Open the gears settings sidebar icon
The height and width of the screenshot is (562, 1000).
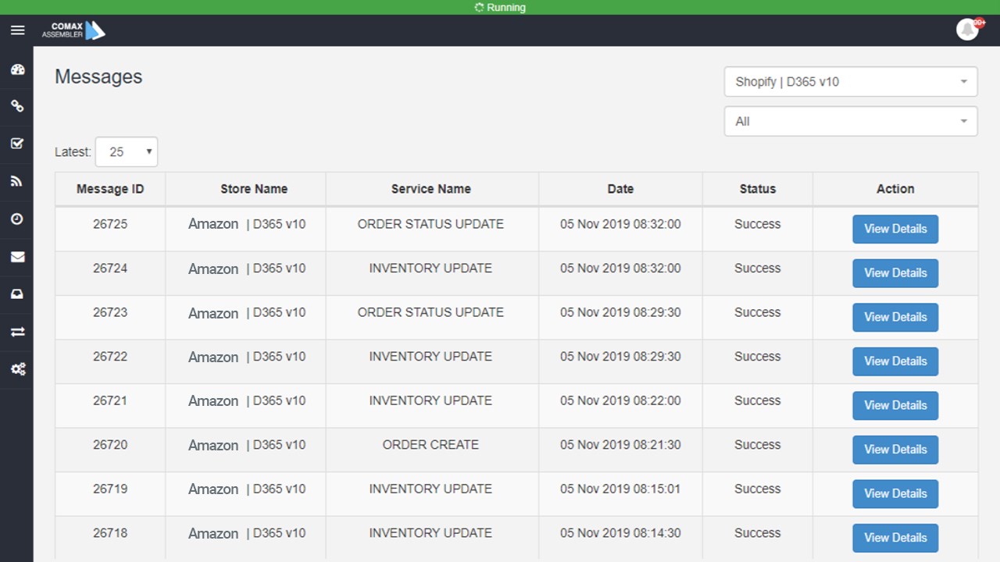(17, 369)
